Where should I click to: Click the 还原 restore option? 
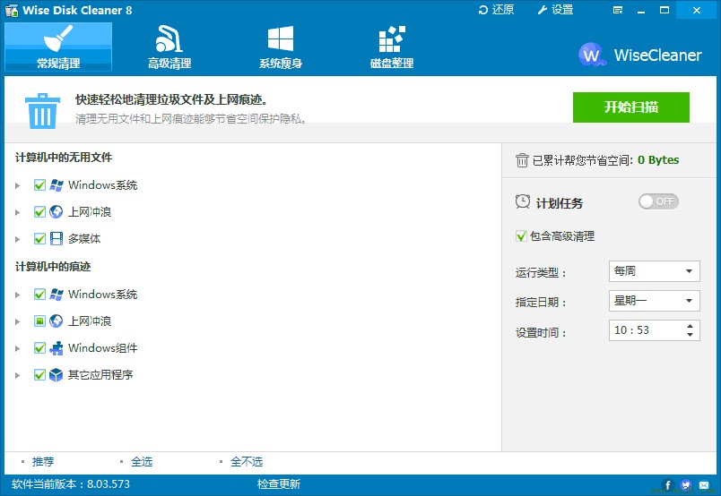[x=496, y=10]
